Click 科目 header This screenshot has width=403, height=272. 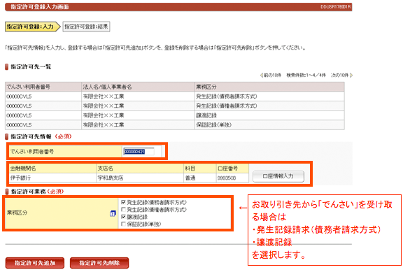[200, 169]
